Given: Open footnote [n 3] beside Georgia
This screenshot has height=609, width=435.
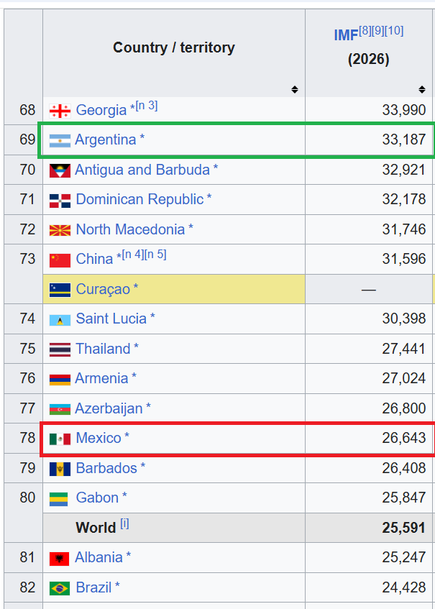Looking at the screenshot, I should click(147, 106).
